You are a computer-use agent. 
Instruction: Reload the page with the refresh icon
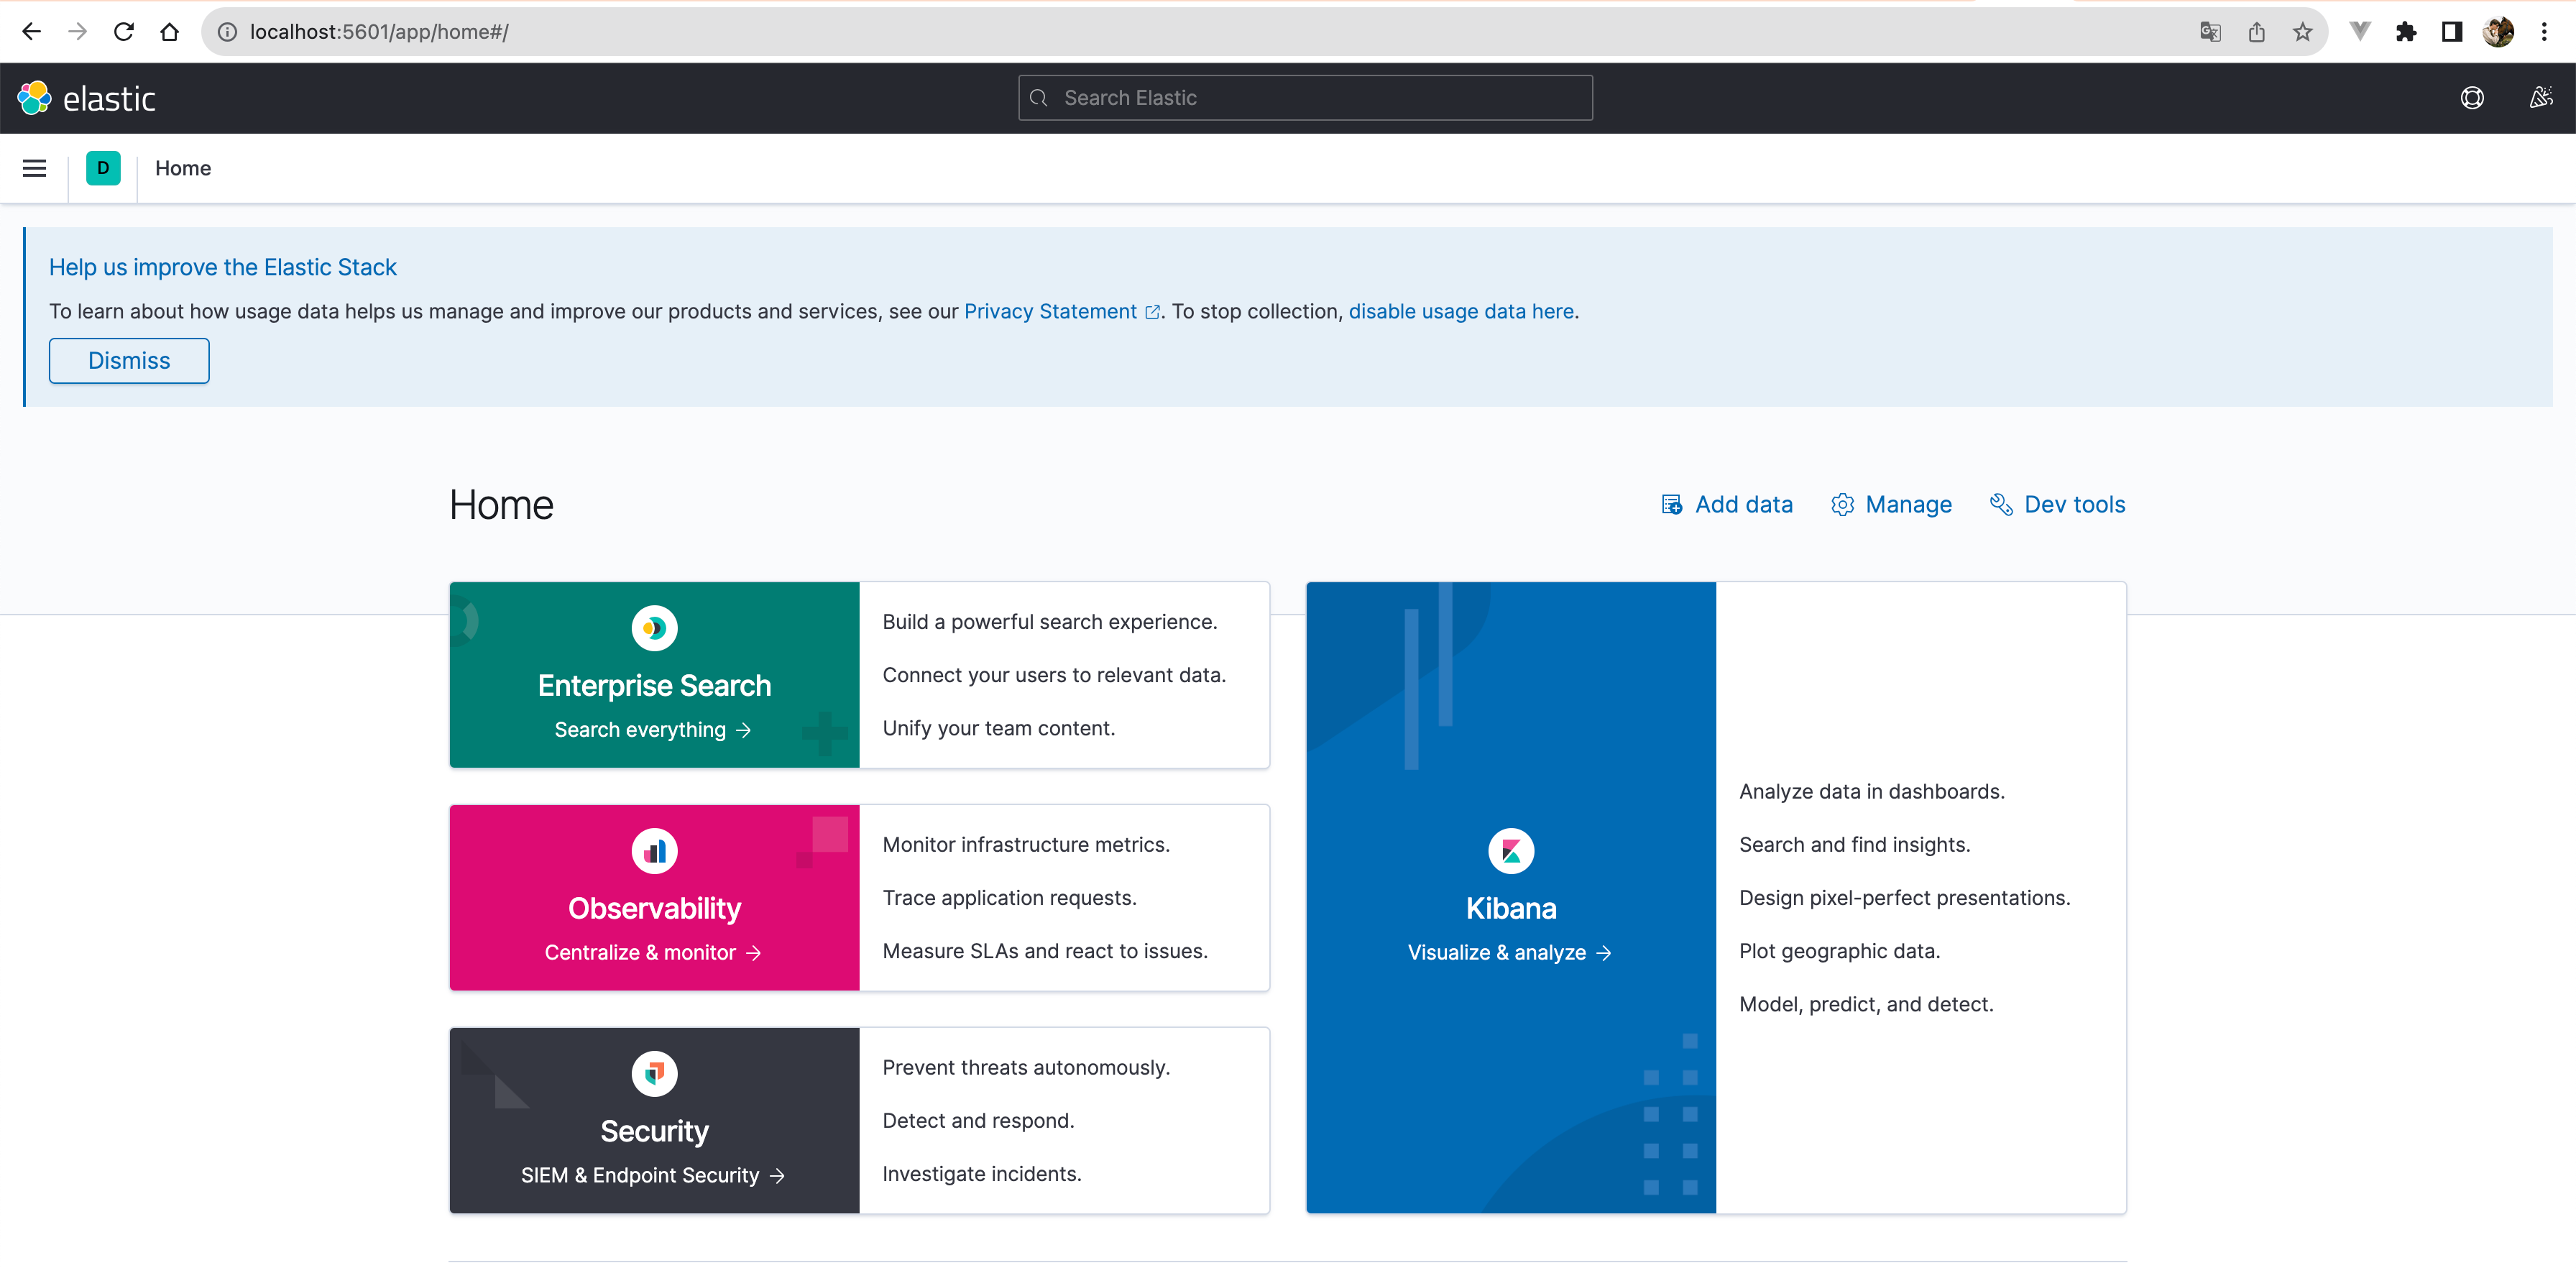point(123,32)
